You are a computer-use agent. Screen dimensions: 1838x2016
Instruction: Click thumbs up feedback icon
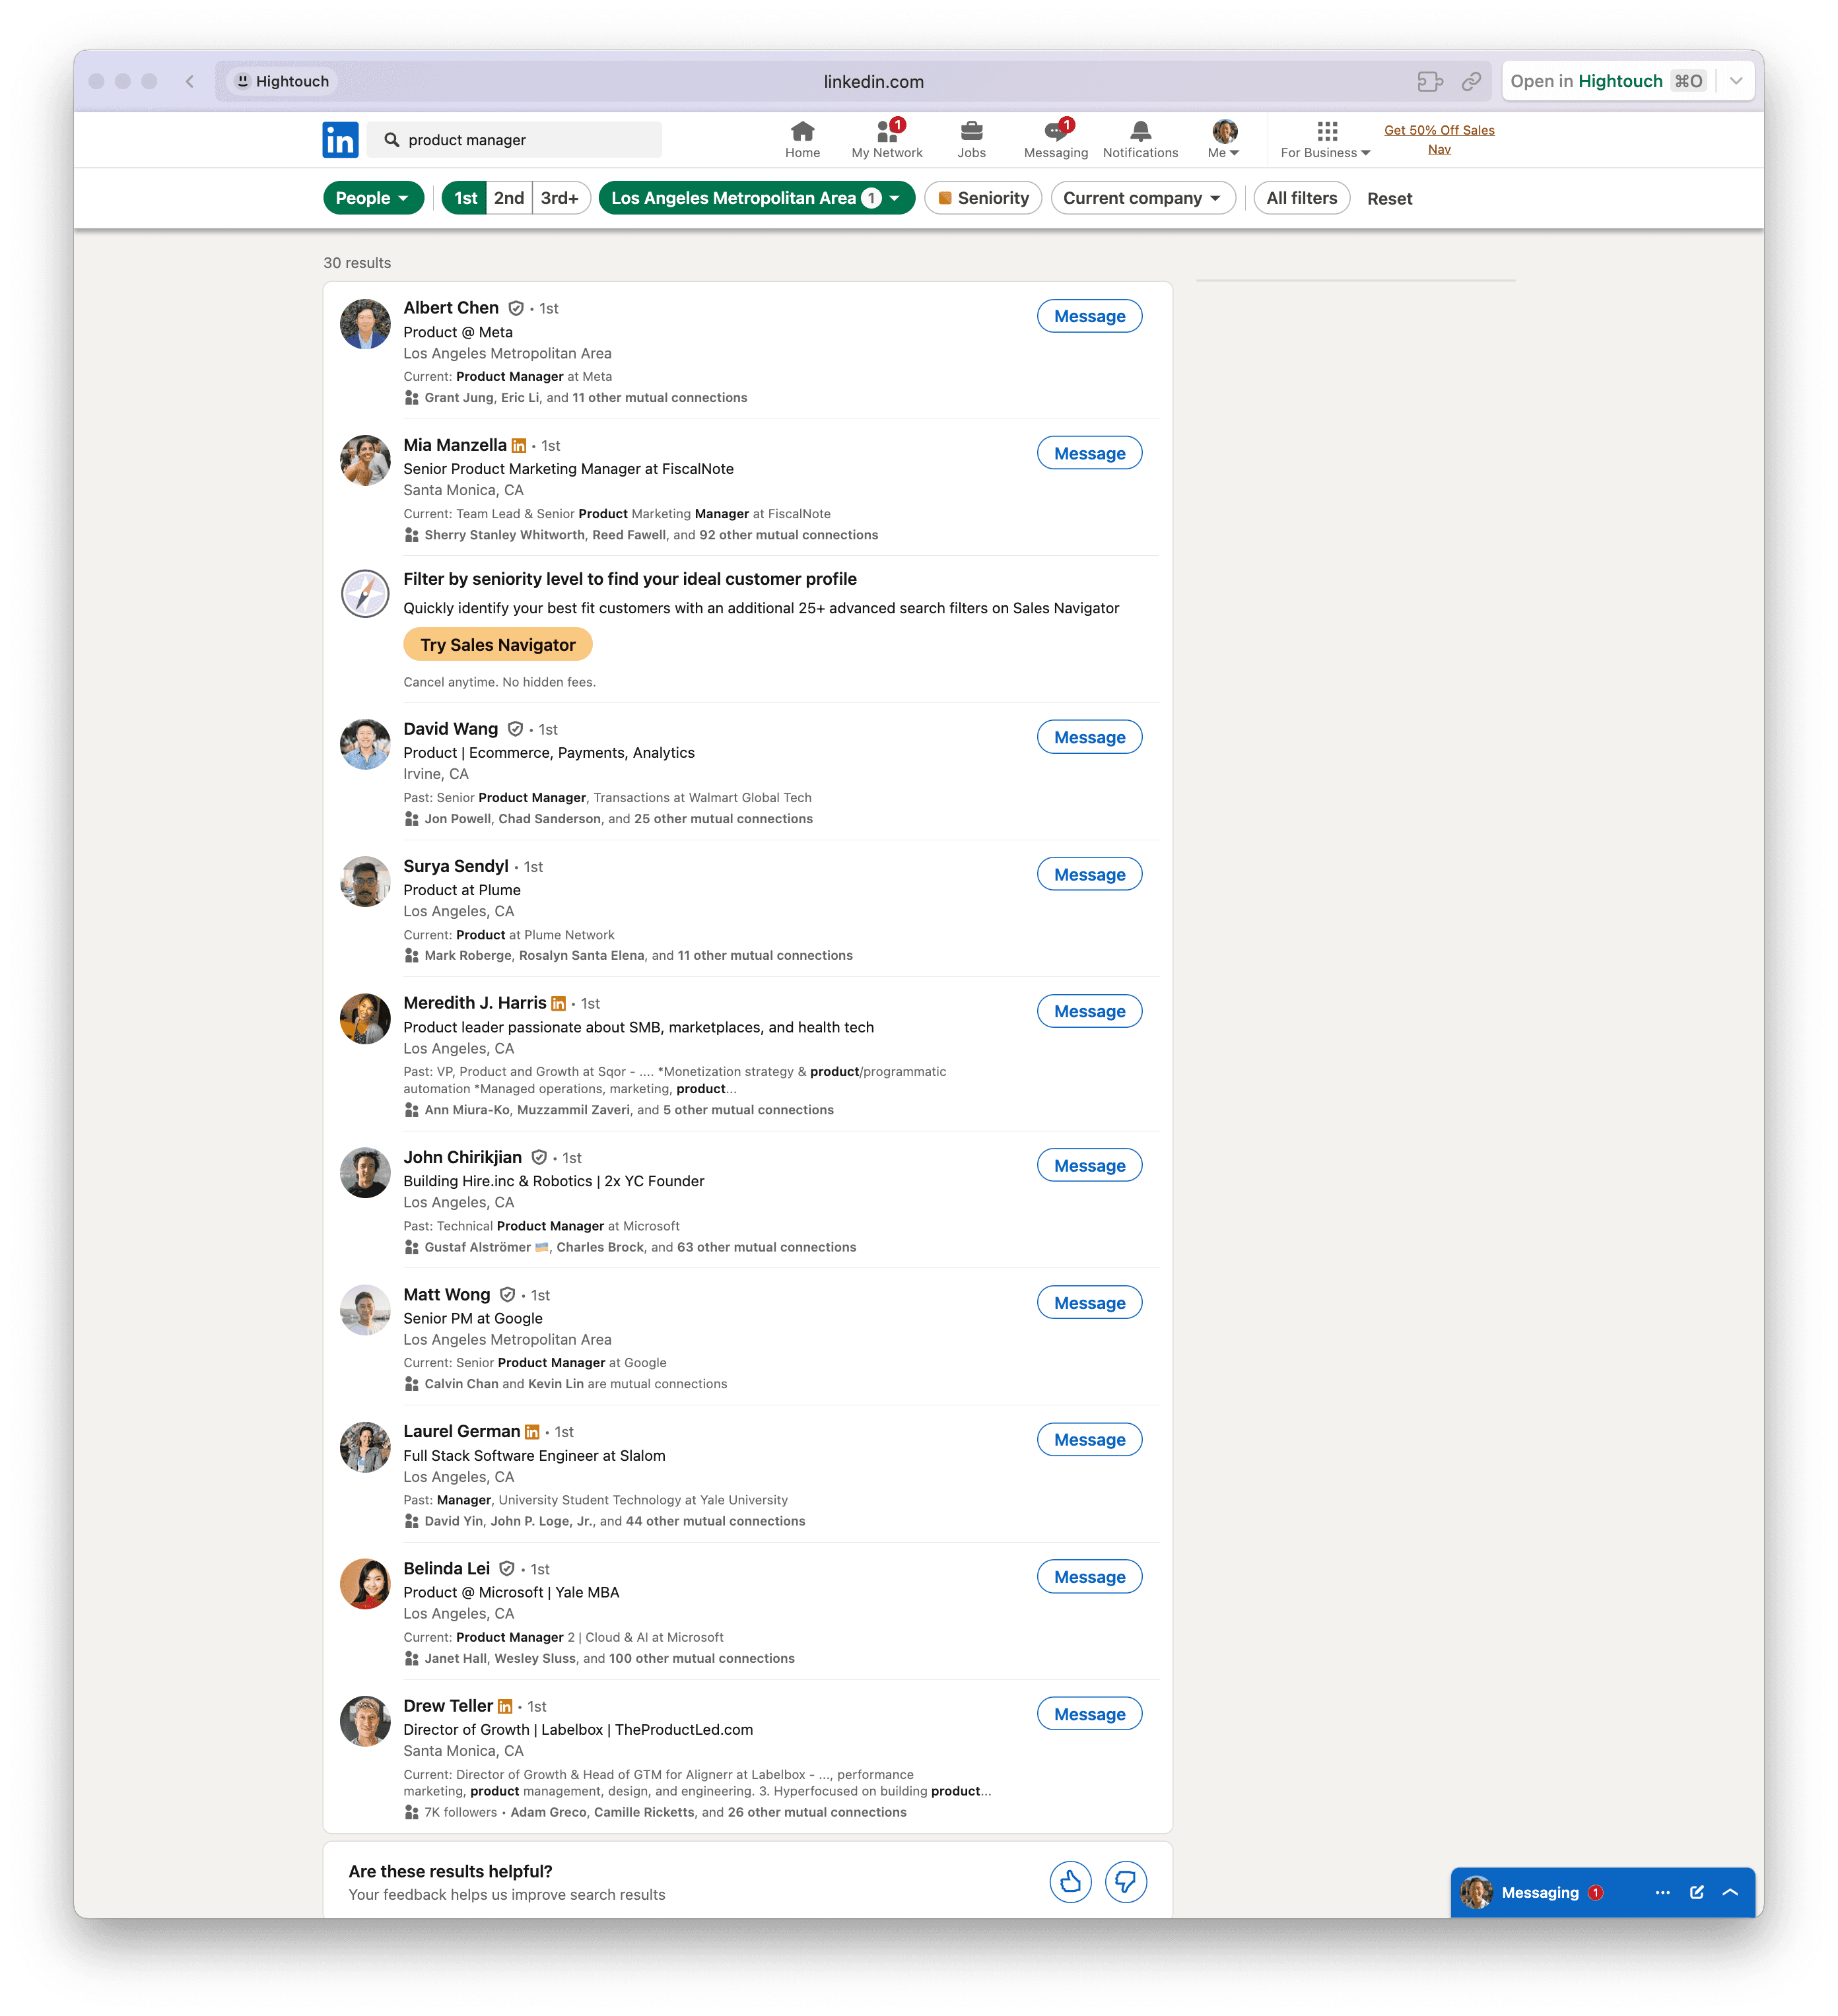(x=1070, y=1882)
